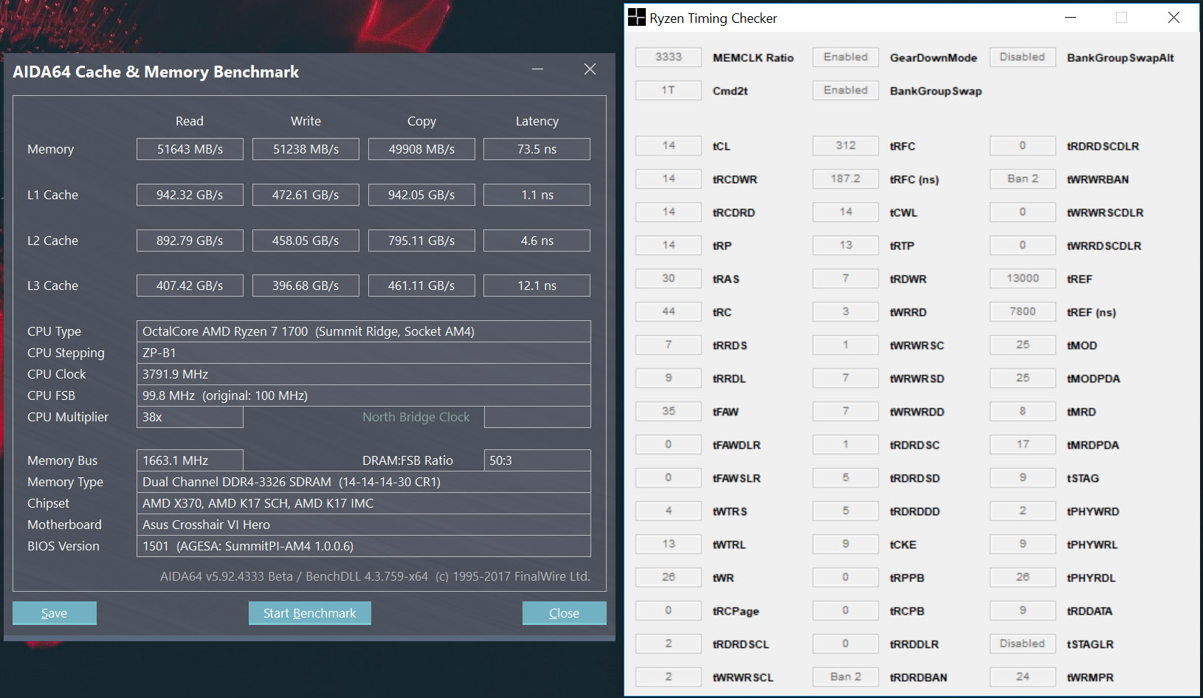Select the DRAM:FSB Ratio field 50:3
Image resolution: width=1203 pixels, height=698 pixels.
(x=537, y=460)
